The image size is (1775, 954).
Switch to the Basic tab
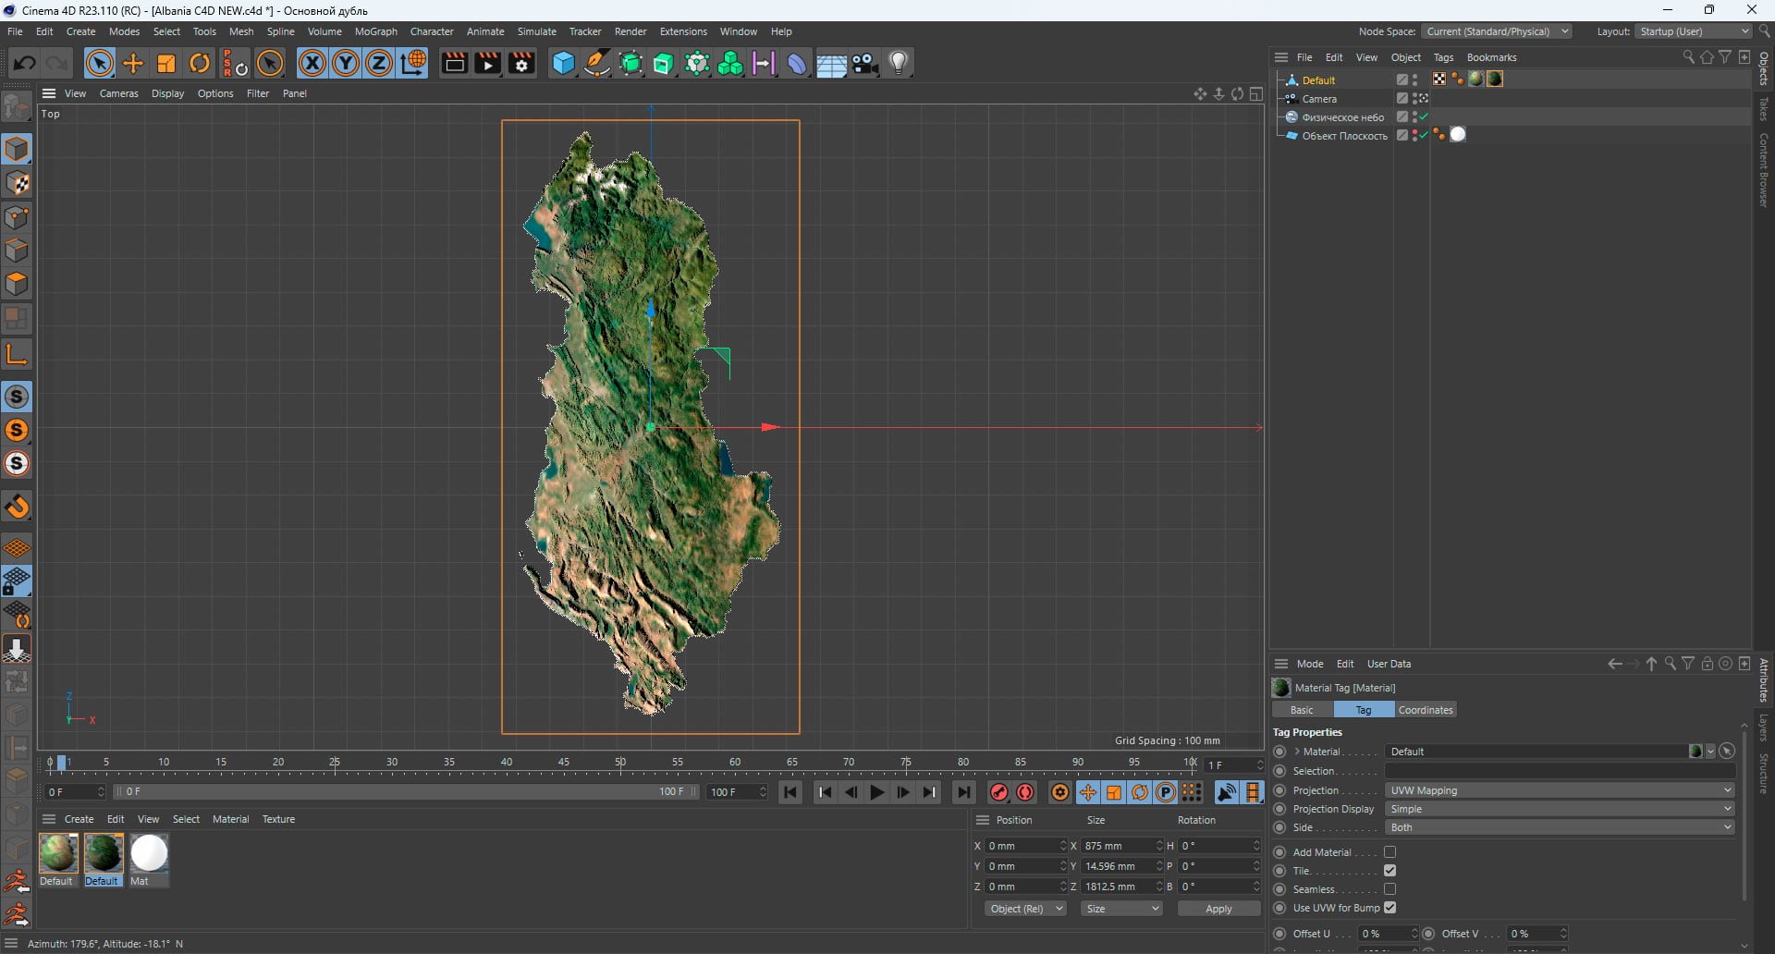tap(1302, 710)
